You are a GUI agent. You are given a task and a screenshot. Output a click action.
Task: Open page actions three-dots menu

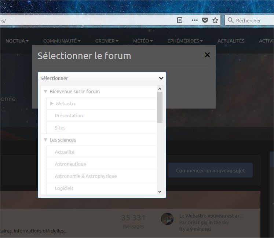[x=194, y=20]
